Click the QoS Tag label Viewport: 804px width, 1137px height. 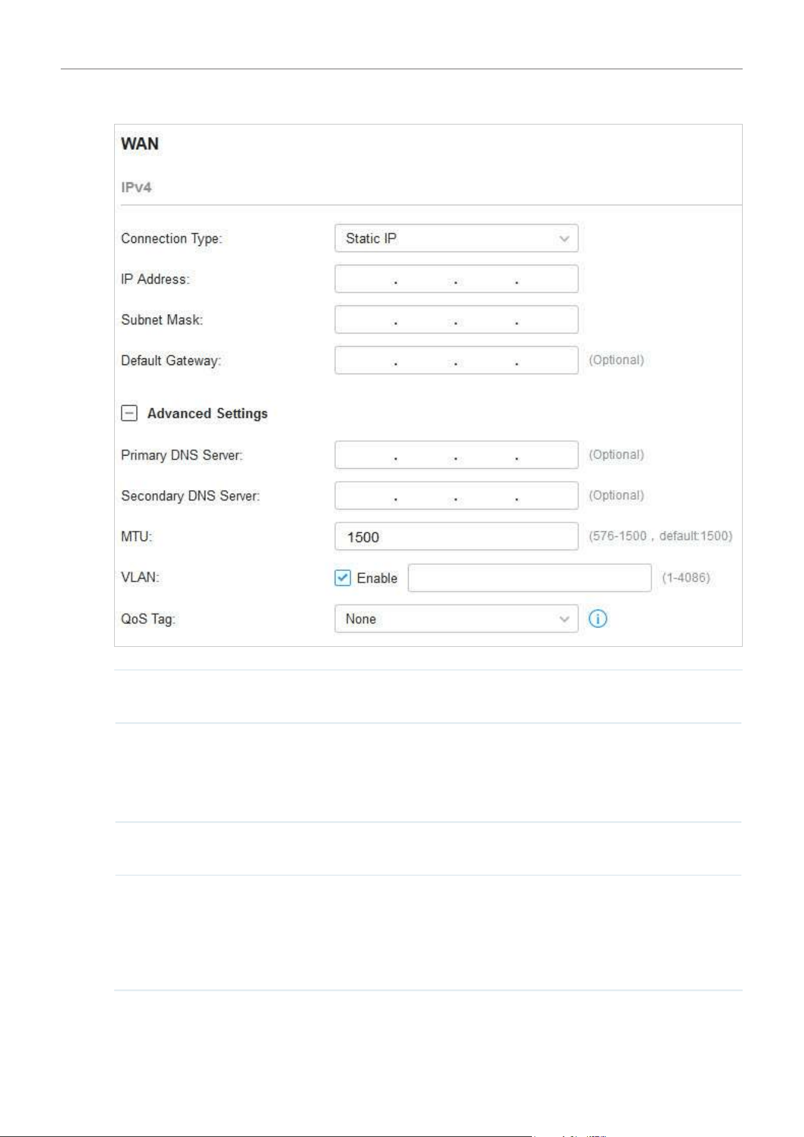coord(148,620)
